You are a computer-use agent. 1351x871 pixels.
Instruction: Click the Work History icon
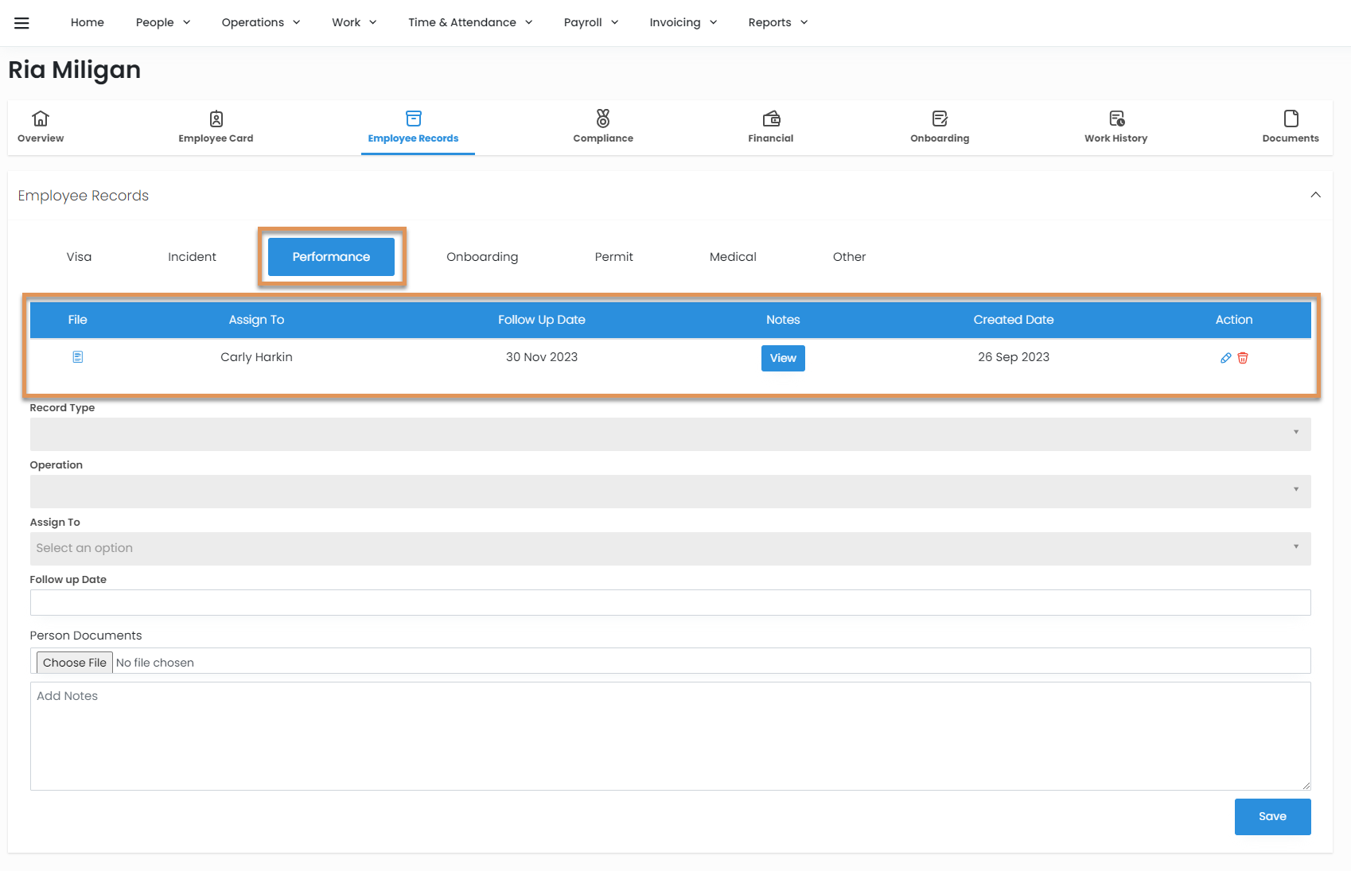[x=1116, y=119]
